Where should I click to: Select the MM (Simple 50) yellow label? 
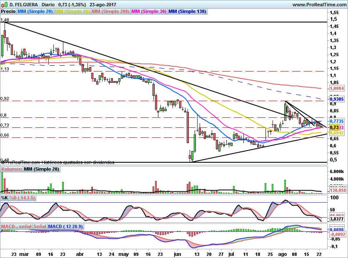pos(72,12)
